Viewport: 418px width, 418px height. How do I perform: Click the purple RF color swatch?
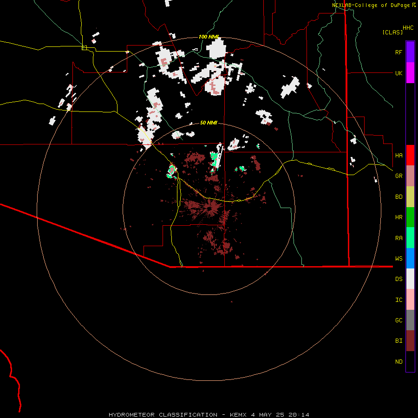pos(410,52)
